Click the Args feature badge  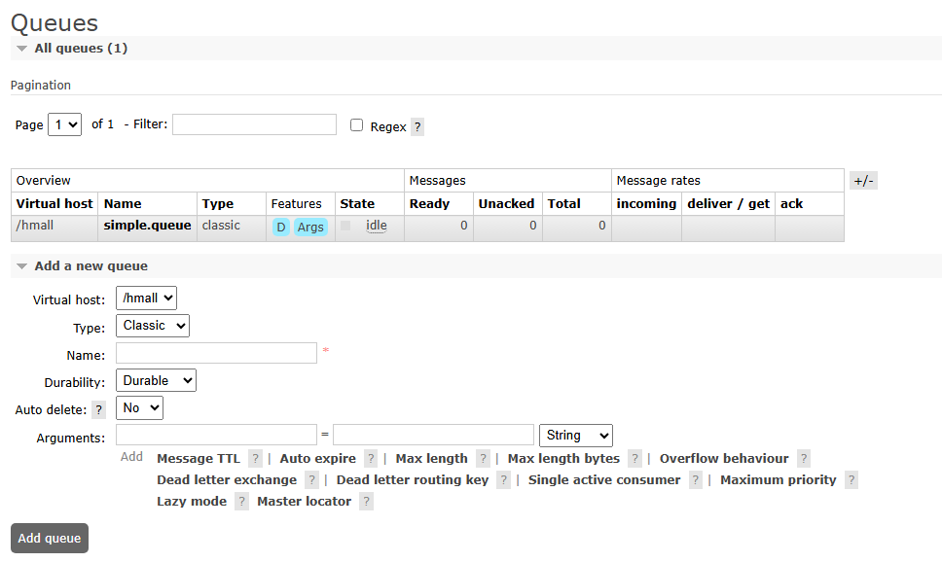[310, 227]
